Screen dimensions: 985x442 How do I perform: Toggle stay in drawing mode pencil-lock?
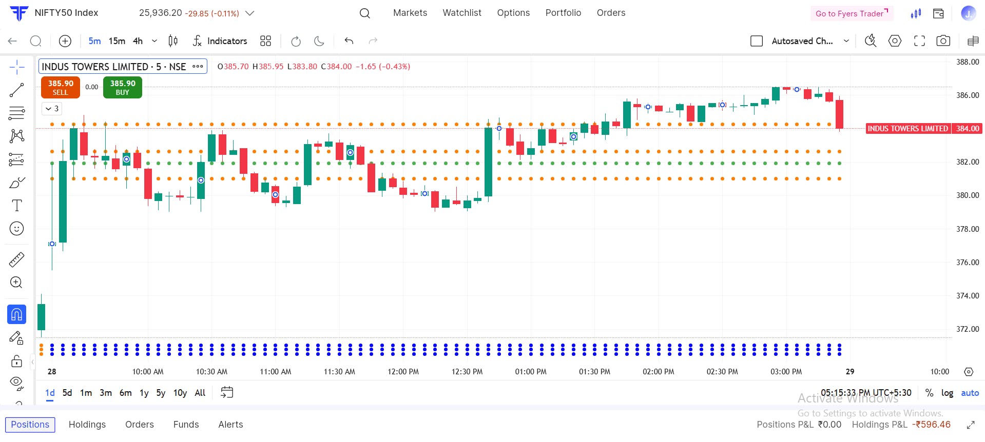point(17,338)
